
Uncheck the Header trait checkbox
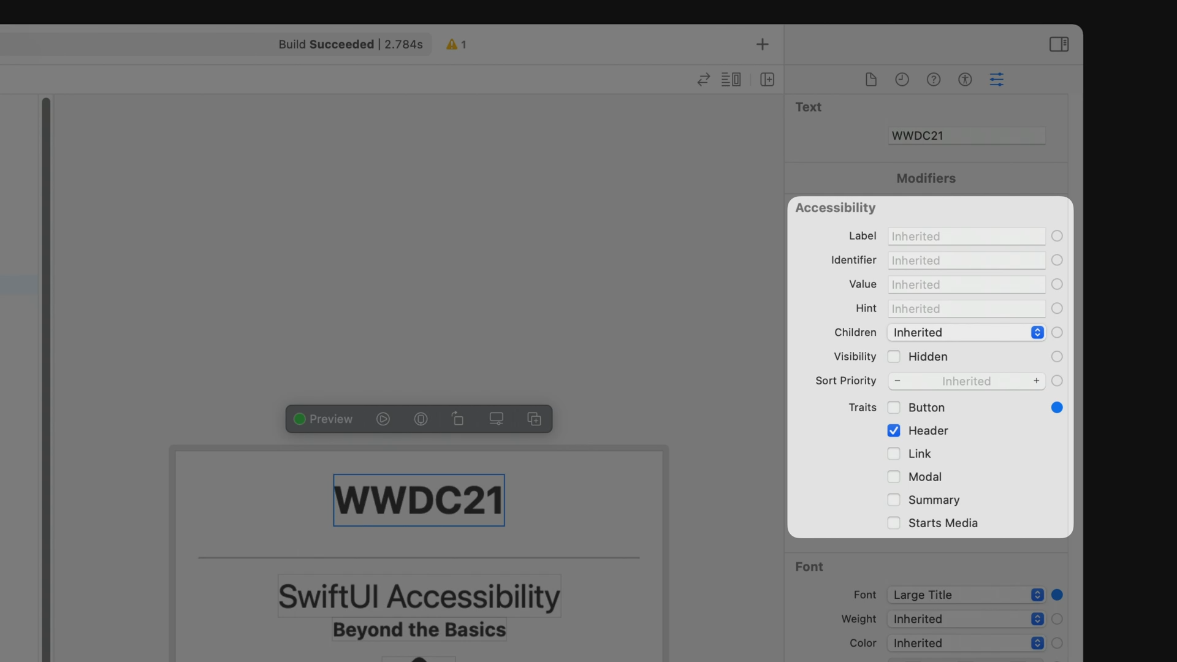[x=894, y=431]
